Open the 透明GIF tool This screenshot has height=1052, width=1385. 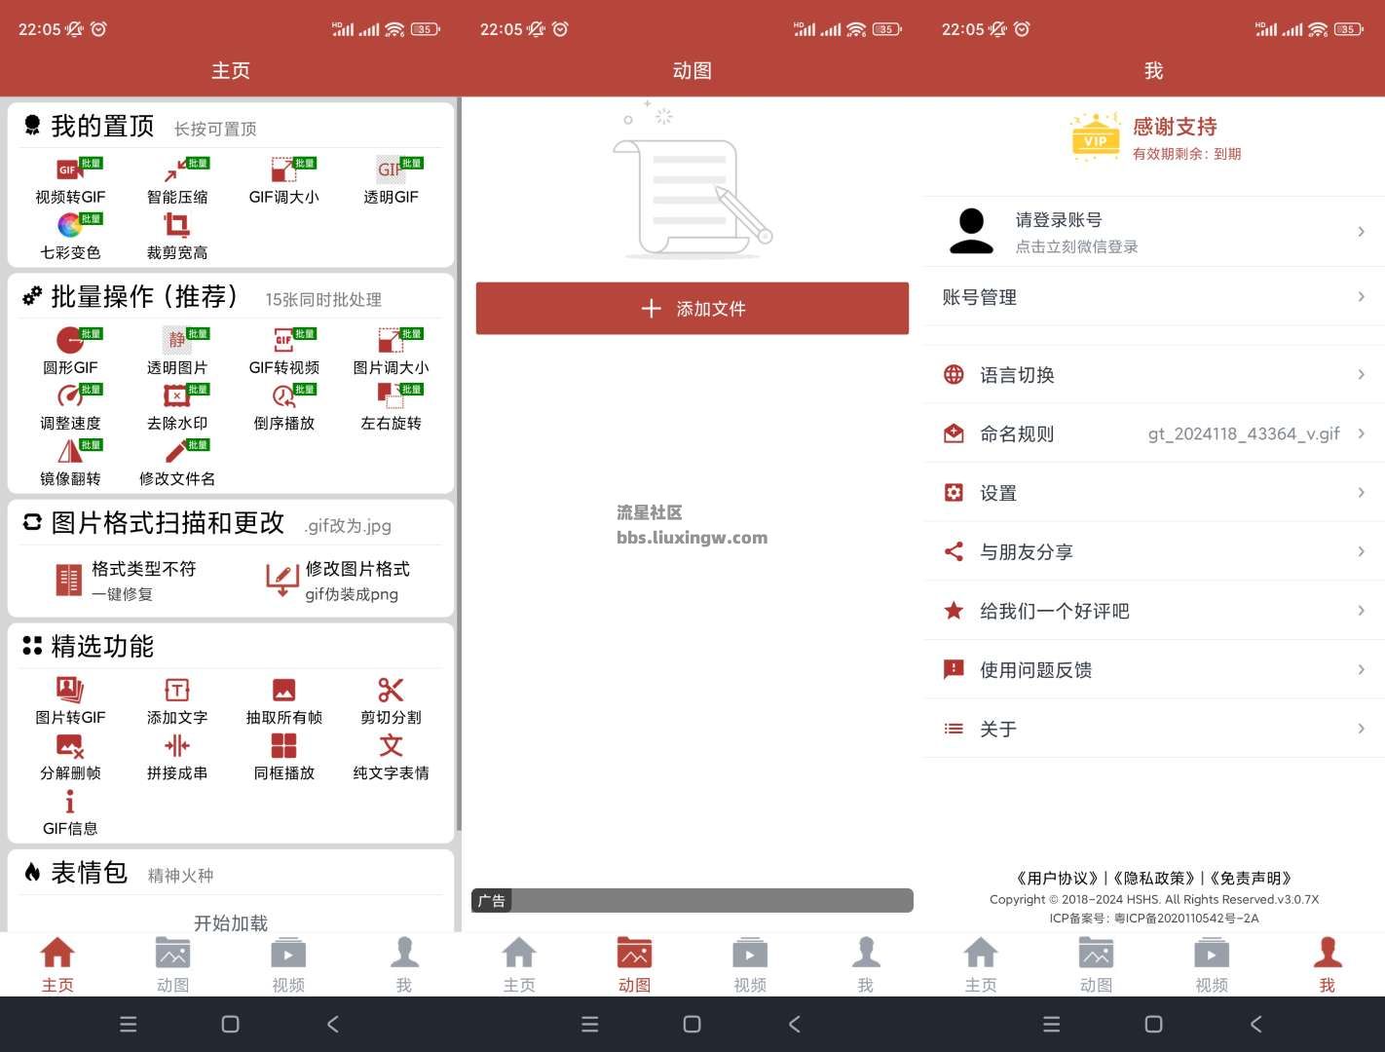(x=391, y=181)
